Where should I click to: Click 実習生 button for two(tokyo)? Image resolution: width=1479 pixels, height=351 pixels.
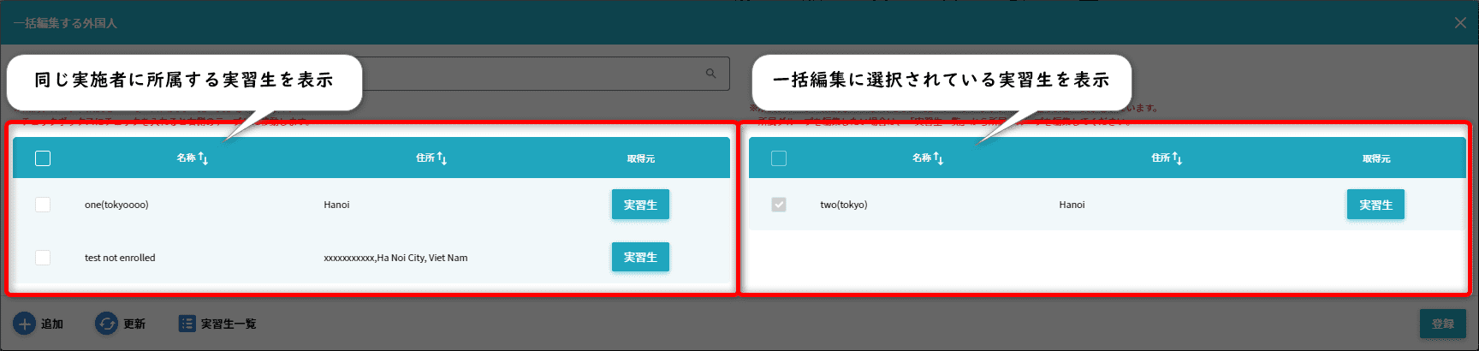[x=1375, y=205]
